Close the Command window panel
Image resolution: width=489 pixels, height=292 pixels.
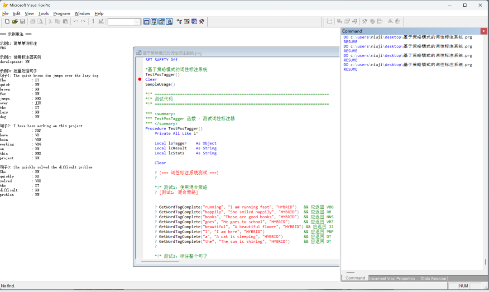point(484,31)
